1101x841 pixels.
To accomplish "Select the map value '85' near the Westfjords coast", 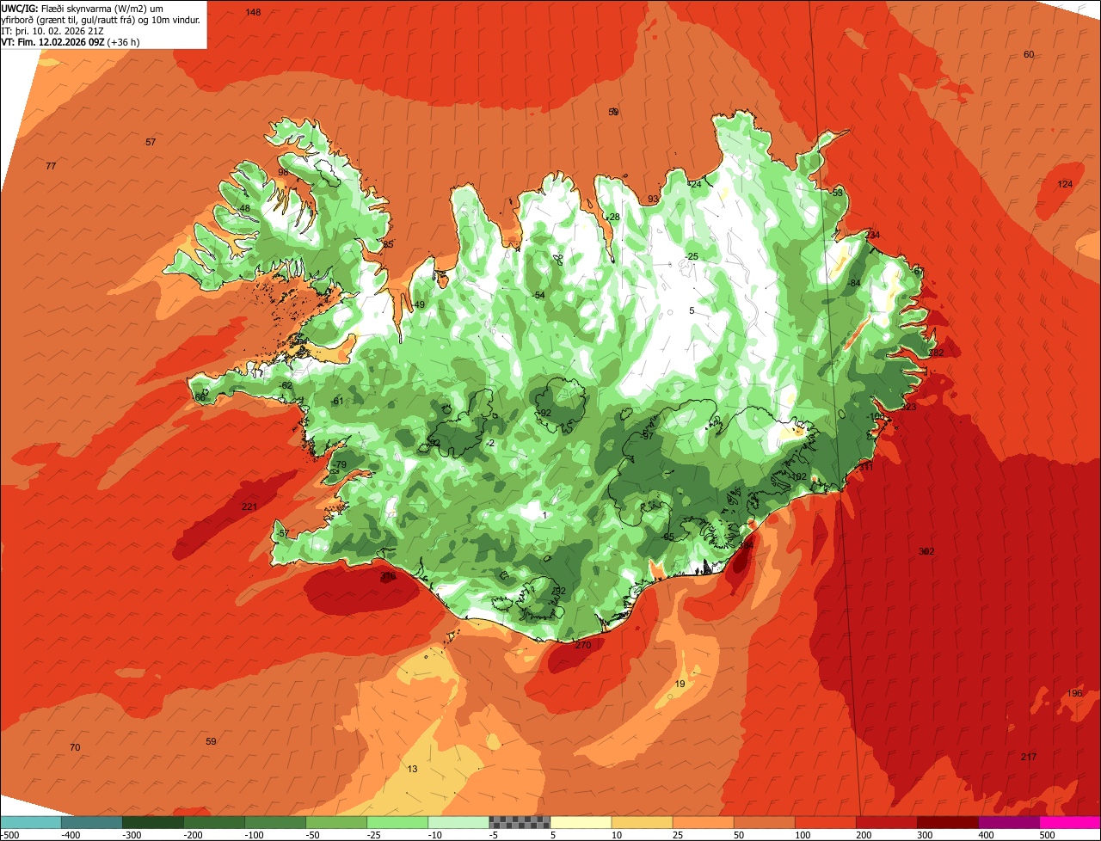I will click(x=388, y=245).
